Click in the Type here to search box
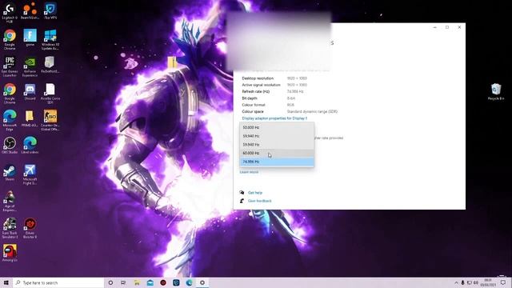Image resolution: width=512 pixels, height=288 pixels. tap(58, 282)
